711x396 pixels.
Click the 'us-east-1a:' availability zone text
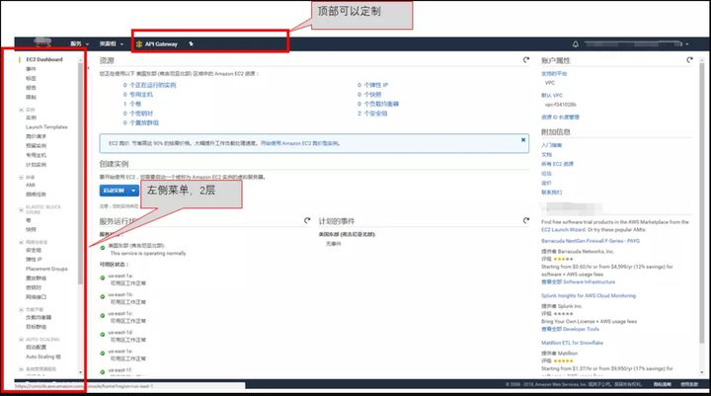[x=120, y=276]
